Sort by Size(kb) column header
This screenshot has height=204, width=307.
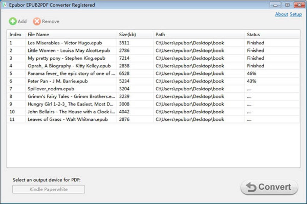click(128, 34)
